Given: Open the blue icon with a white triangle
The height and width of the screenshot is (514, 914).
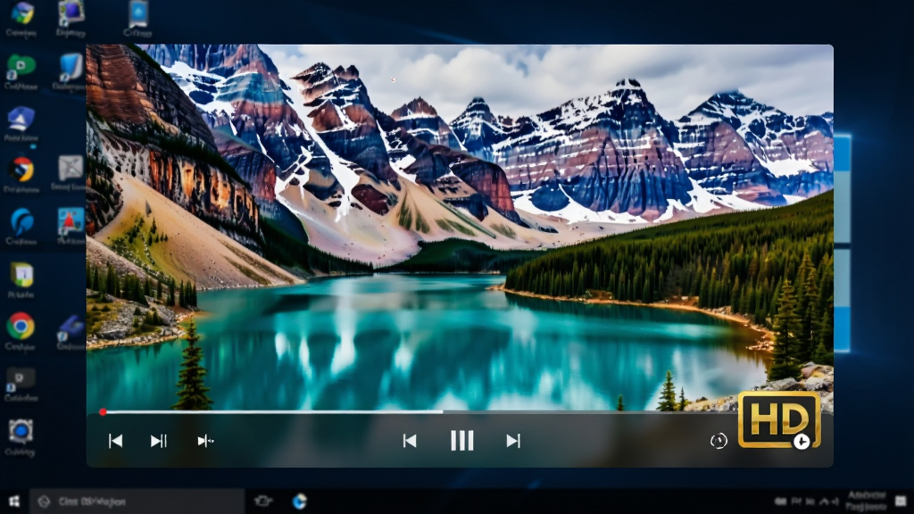Looking at the screenshot, I should [x=21, y=120].
